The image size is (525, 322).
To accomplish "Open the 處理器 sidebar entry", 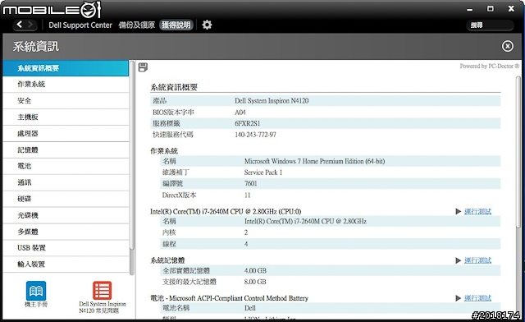I will pos(66,134).
